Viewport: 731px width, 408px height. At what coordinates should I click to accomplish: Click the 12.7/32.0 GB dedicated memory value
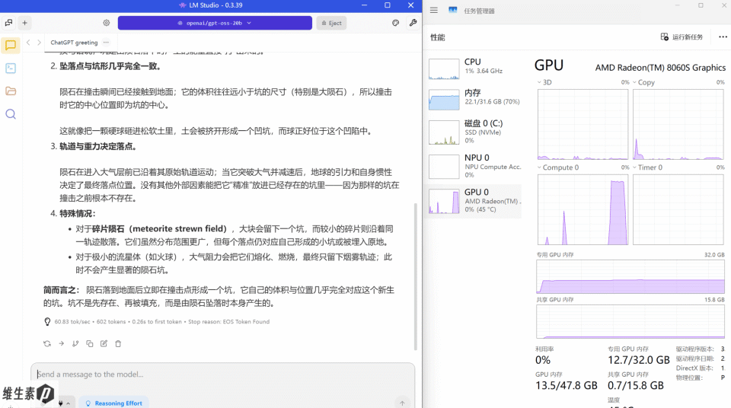pyautogui.click(x=638, y=360)
